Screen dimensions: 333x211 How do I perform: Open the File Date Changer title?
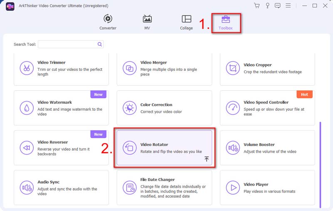(158, 180)
